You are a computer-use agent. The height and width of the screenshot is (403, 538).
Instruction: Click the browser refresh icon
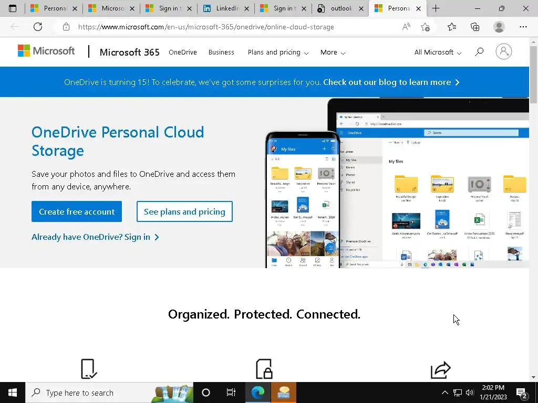tap(38, 27)
